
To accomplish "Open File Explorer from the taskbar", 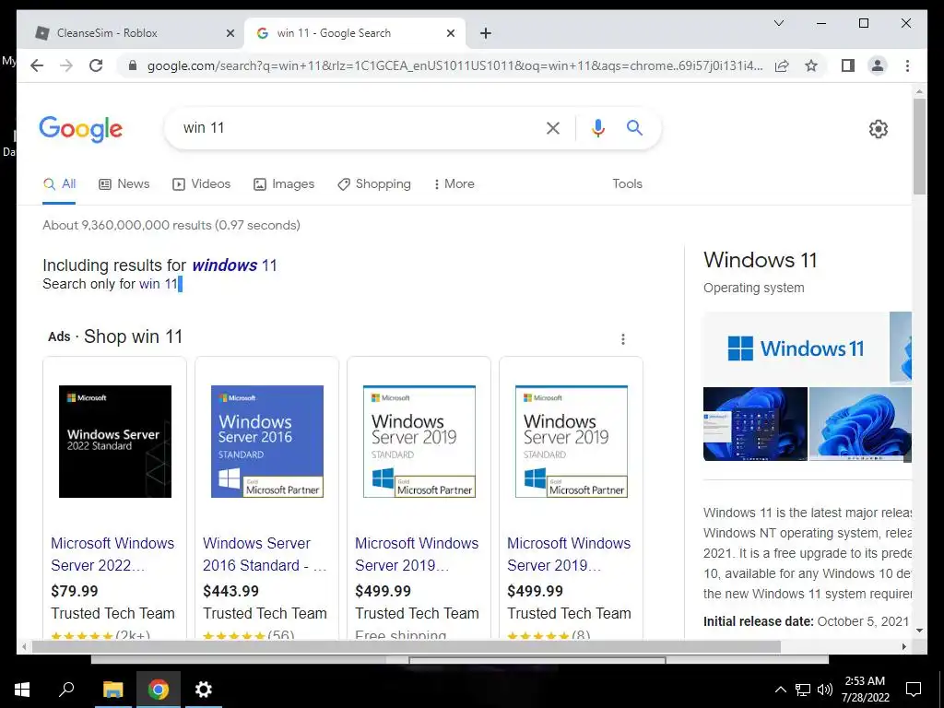I will [x=112, y=690].
